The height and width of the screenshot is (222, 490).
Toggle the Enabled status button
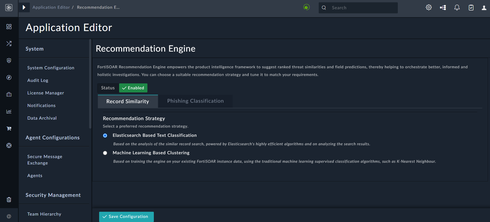[133, 88]
